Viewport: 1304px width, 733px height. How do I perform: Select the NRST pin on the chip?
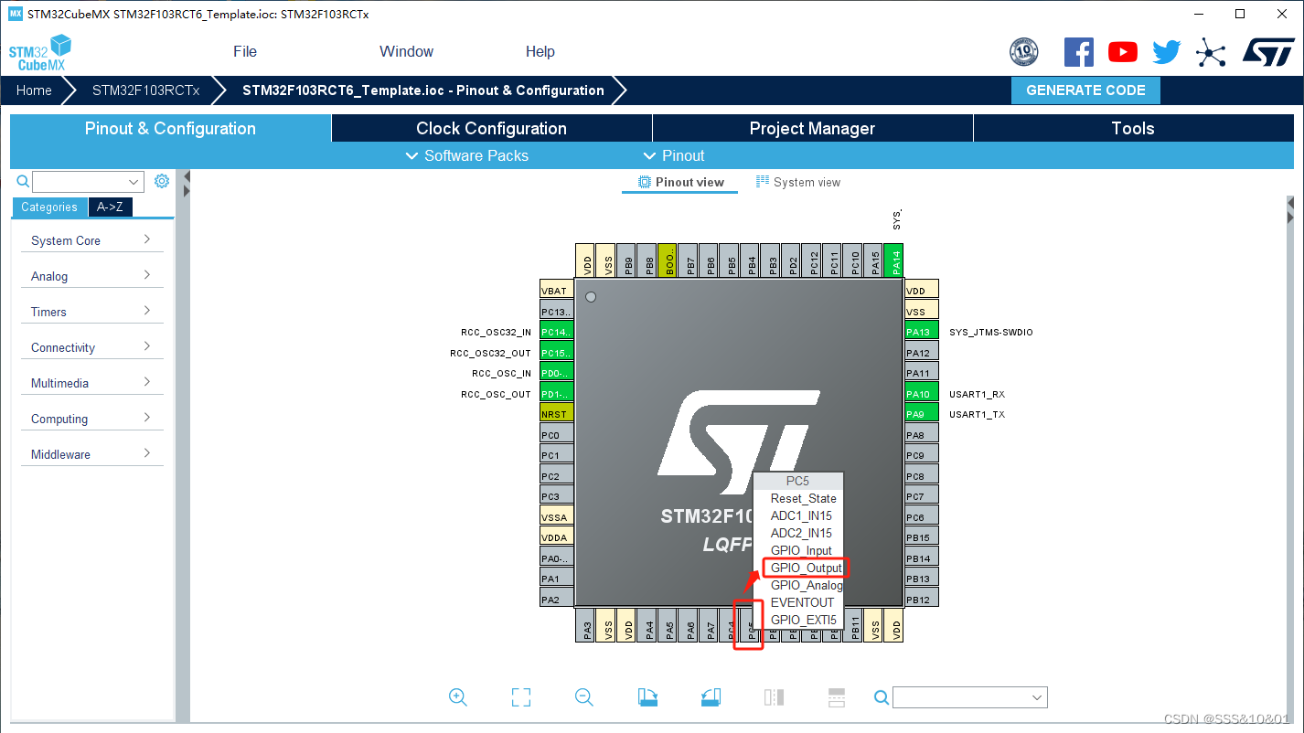[x=557, y=414]
